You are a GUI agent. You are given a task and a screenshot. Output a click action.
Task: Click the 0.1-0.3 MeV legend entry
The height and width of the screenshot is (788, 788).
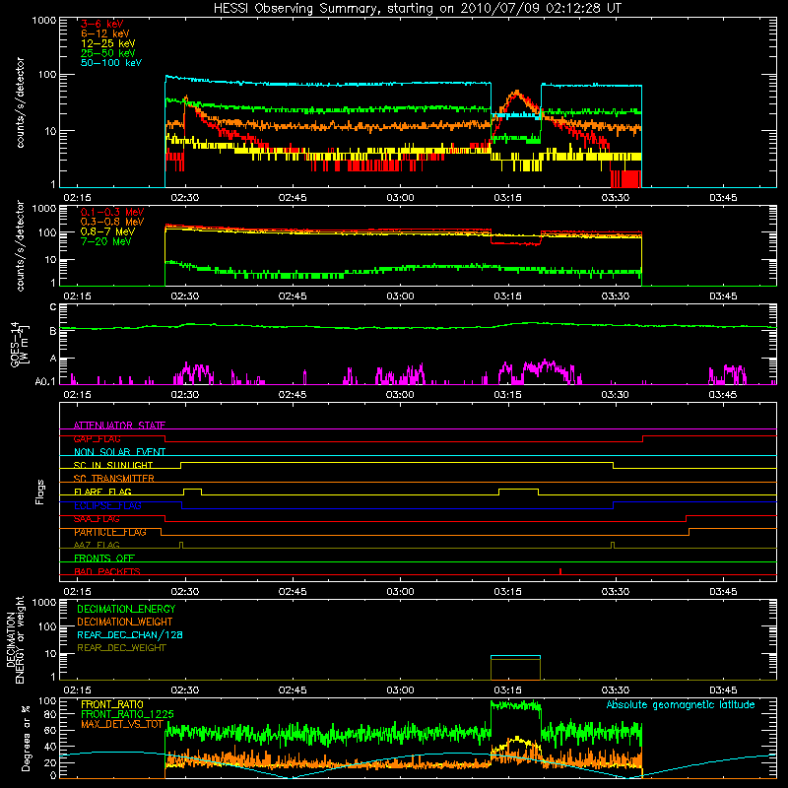click(x=112, y=213)
